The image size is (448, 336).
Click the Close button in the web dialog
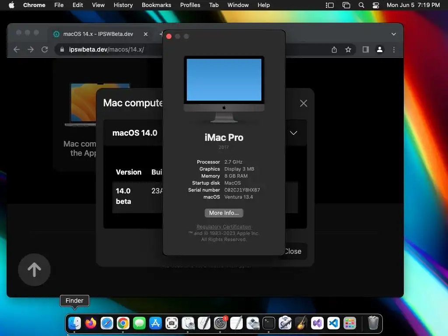pos(292,251)
